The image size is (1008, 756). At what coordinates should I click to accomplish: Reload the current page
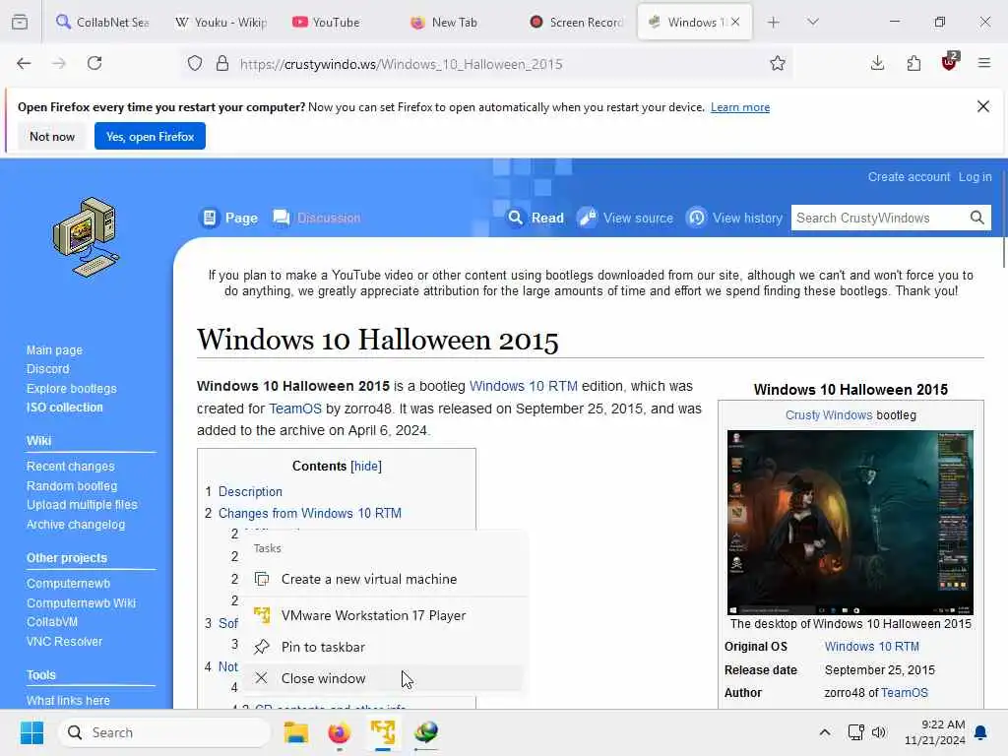click(94, 63)
